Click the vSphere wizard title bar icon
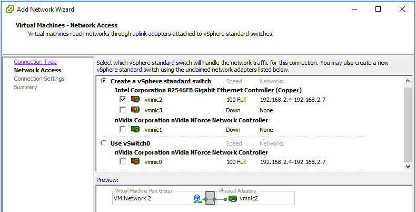Screen dimensions: 416x212 [x=9, y=9]
